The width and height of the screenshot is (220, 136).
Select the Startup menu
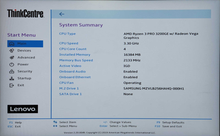[24, 78]
